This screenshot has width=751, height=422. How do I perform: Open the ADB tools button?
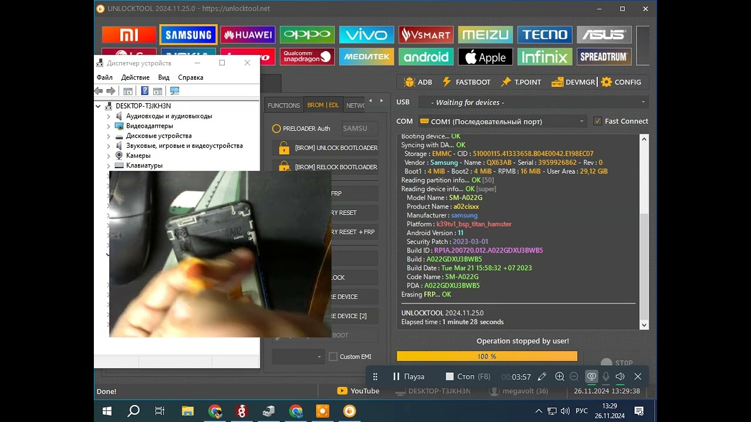(418, 82)
